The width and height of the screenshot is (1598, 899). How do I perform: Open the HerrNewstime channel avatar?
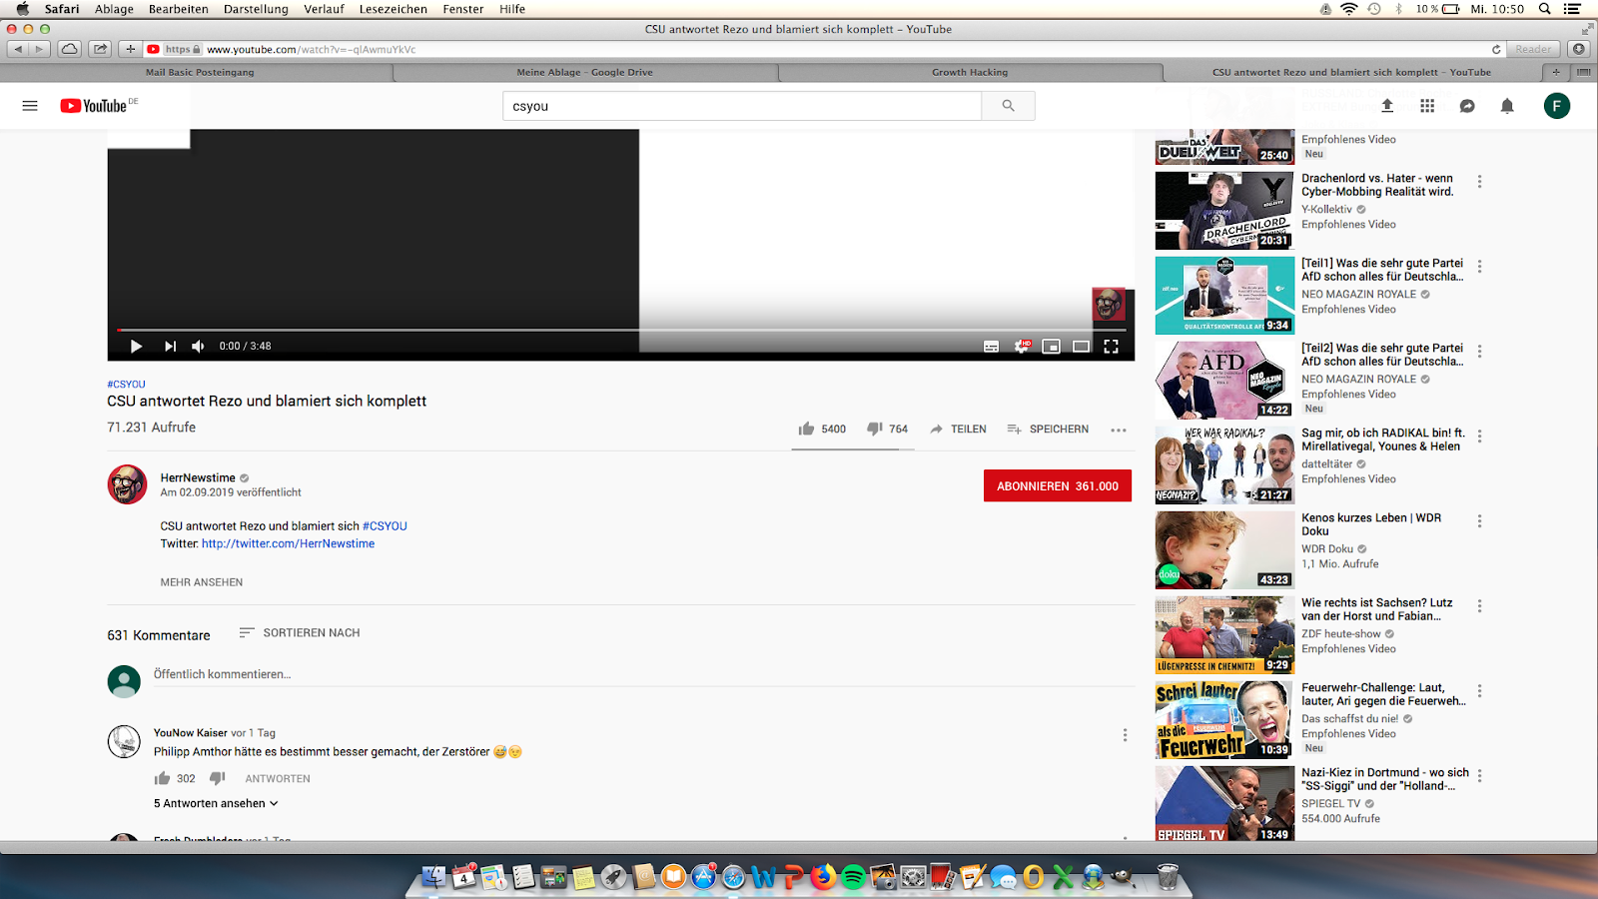(x=127, y=484)
